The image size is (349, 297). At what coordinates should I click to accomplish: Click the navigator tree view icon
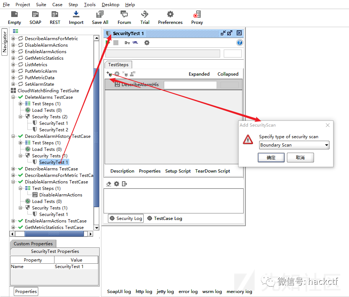16,31
